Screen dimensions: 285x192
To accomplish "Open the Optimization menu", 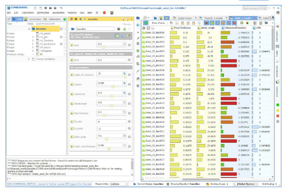I will click(43, 13).
